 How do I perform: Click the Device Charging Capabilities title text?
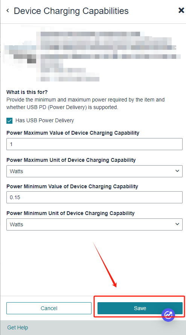tap(71, 11)
